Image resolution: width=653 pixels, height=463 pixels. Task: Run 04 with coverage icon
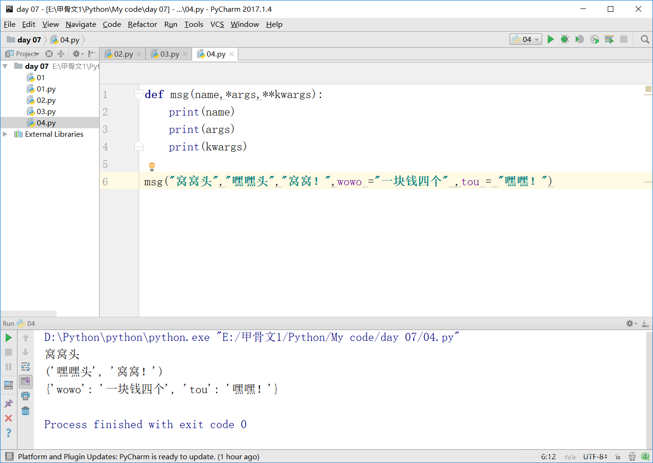coord(580,40)
